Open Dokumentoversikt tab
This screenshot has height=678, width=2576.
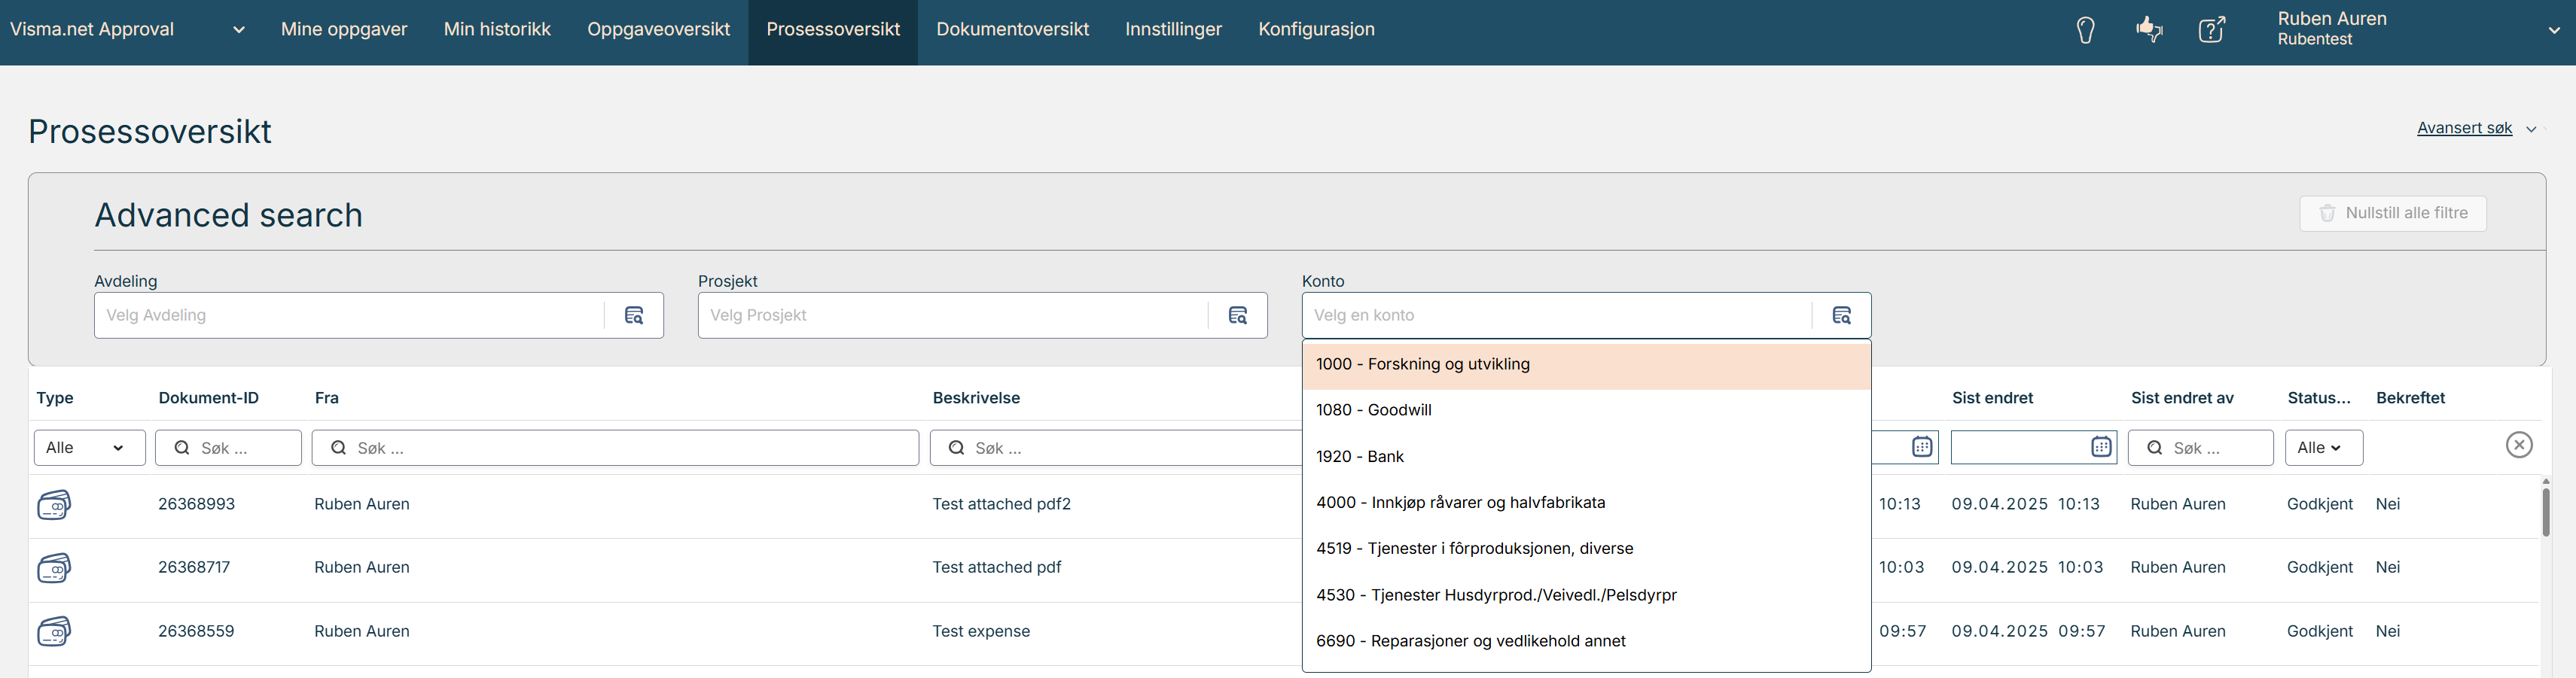[x=1012, y=30]
